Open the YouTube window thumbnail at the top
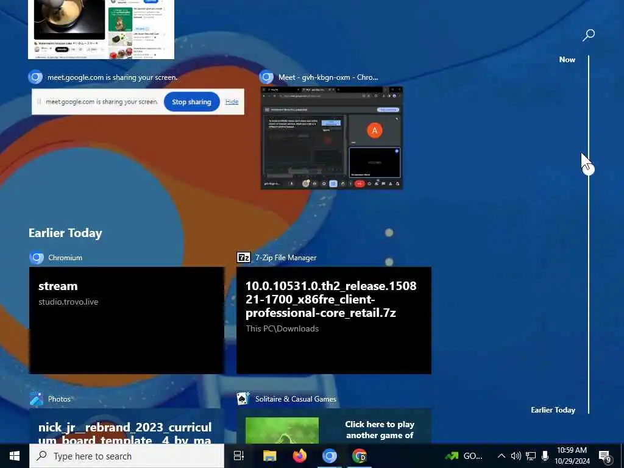Viewport: 624px width, 468px height. click(x=101, y=29)
